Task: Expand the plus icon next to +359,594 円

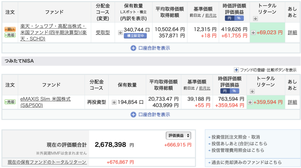Action: point(250,102)
